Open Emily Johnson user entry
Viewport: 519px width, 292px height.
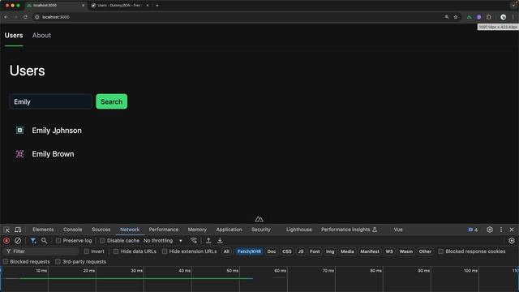(x=57, y=131)
